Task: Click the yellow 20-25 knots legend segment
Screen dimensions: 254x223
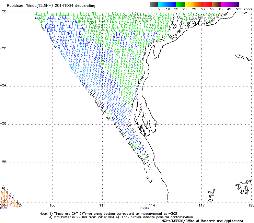Action: click(x=189, y=4)
